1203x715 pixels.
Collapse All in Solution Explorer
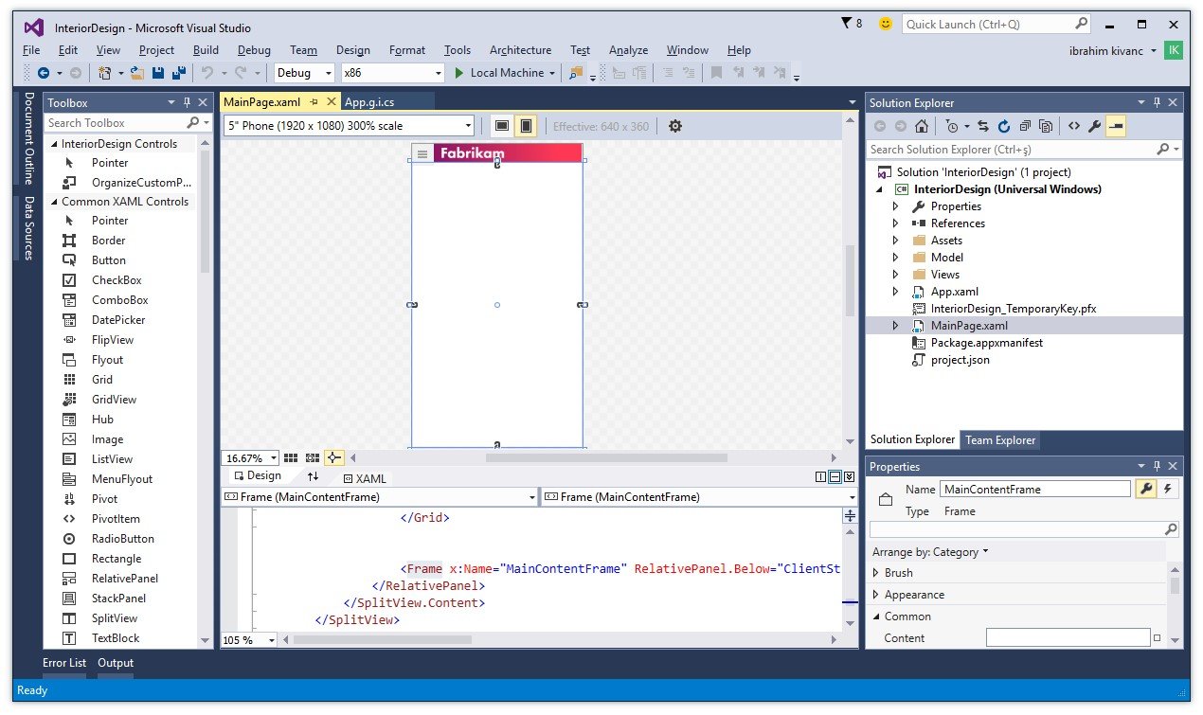tap(1024, 126)
